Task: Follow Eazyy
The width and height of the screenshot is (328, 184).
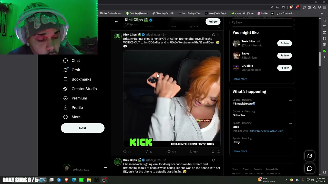Action: pos(284,55)
